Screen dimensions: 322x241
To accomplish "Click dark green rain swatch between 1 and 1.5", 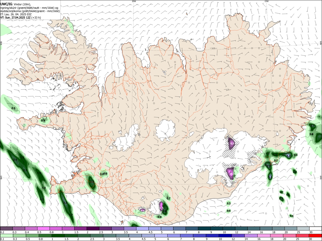I will click(x=58, y=235).
